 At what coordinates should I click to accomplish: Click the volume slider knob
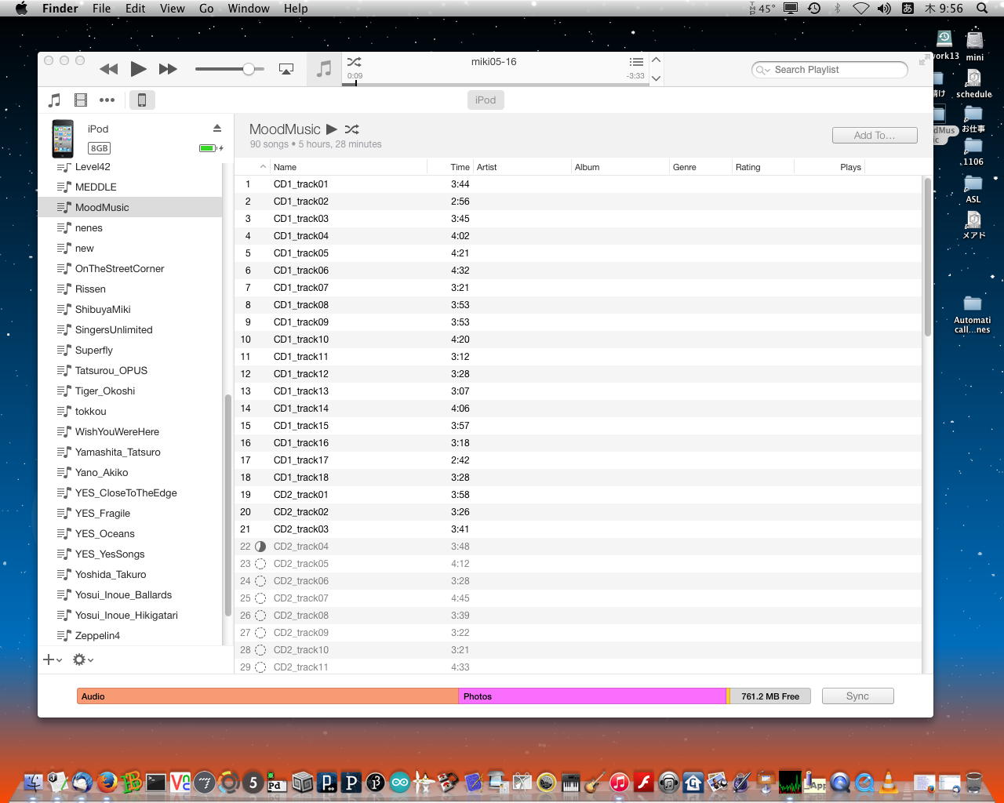click(249, 69)
